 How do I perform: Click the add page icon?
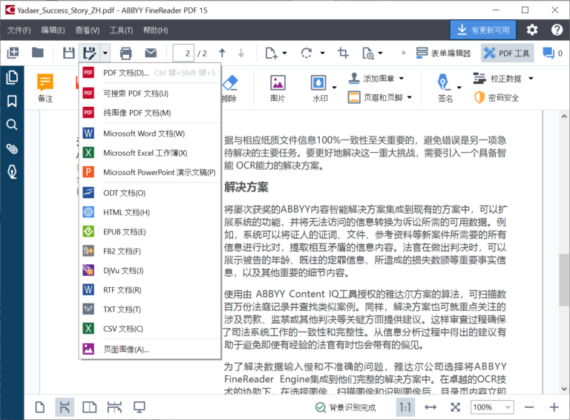tap(271, 53)
